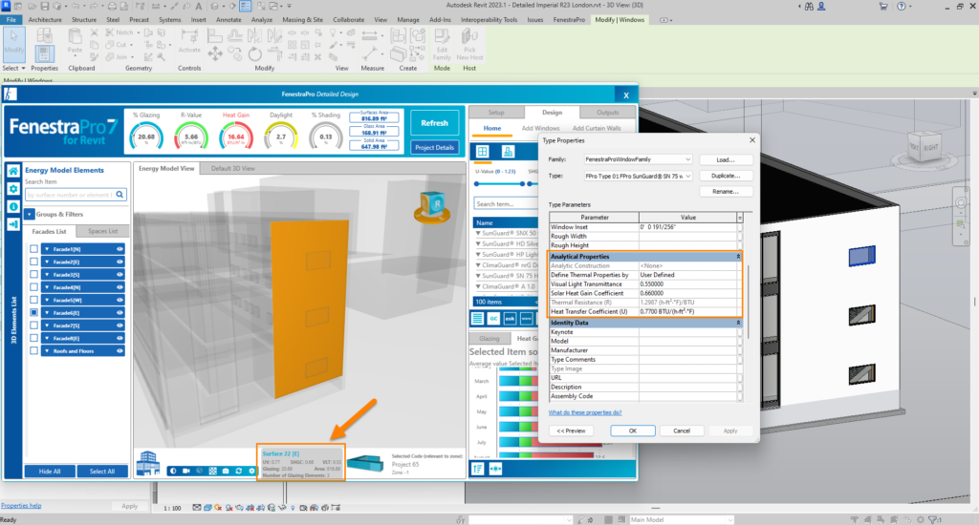Click the circular refresh arrows view tool
The width and height of the screenshot is (979, 525).
(x=238, y=471)
